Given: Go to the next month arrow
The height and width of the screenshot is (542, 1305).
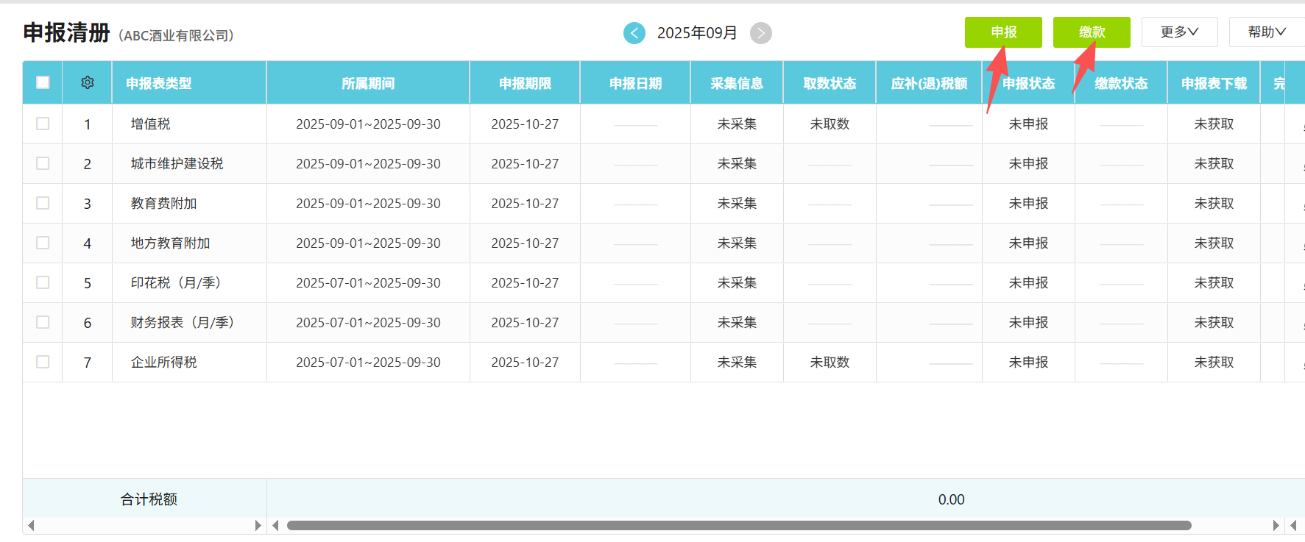Looking at the screenshot, I should (x=761, y=33).
